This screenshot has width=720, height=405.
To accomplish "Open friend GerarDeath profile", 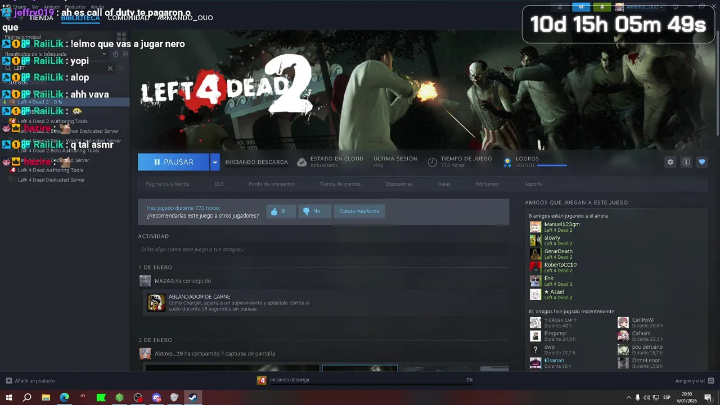I will 559,251.
